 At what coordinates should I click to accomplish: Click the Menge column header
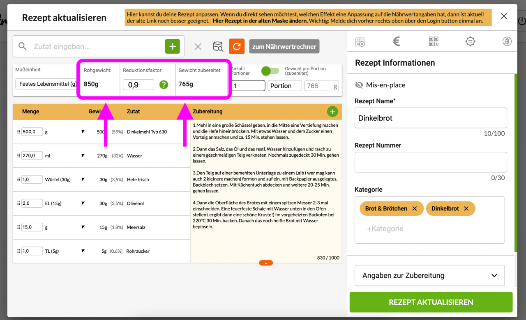31,111
